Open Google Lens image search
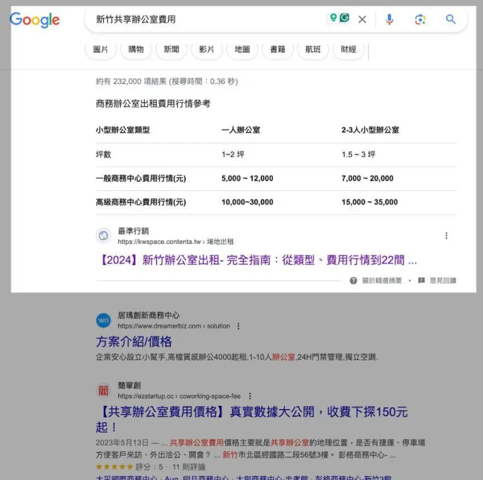 tap(420, 19)
